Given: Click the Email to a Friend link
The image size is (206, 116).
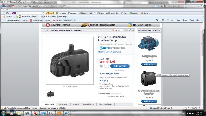Looking at the screenshot, I should point(128,30).
